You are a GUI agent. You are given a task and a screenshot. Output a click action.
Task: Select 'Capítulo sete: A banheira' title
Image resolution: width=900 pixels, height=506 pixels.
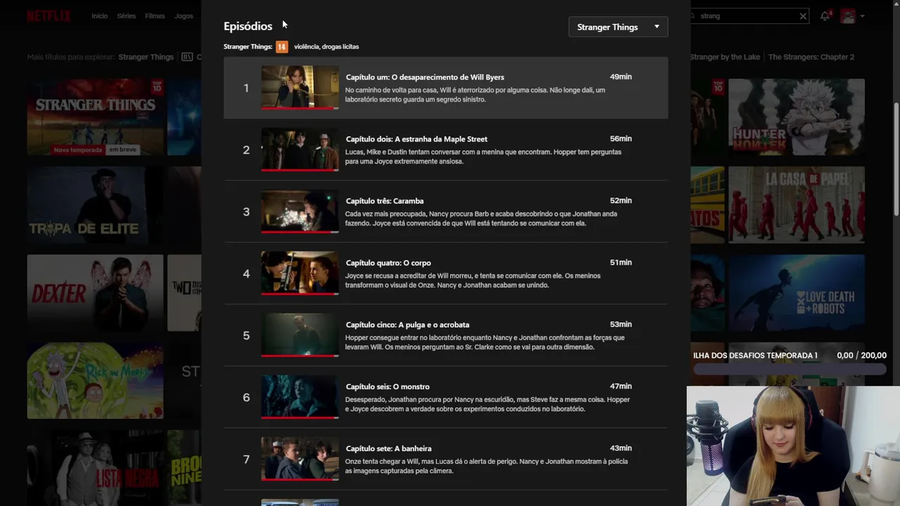389,448
